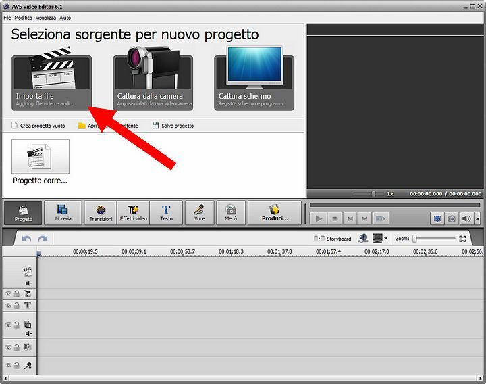Click the voice/audio mix icon near Storyboard

click(x=363, y=239)
